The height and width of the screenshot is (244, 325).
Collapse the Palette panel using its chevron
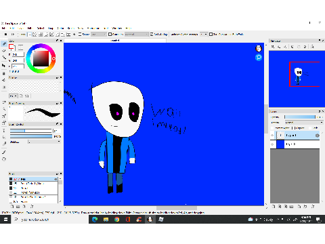pos(57,77)
